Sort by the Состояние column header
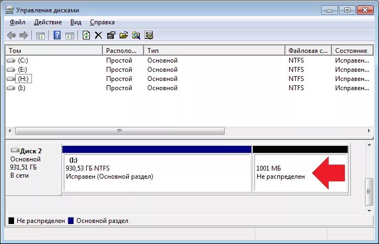This screenshot has height=244, width=379. (x=352, y=51)
